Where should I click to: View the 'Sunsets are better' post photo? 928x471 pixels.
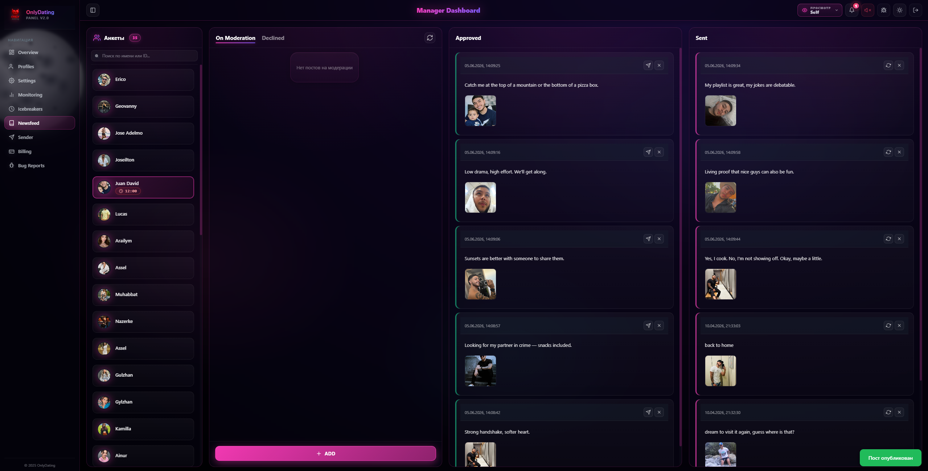[480, 284]
